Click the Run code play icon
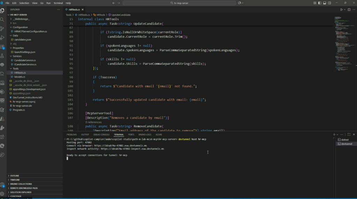357x199 pixels. [341, 10]
